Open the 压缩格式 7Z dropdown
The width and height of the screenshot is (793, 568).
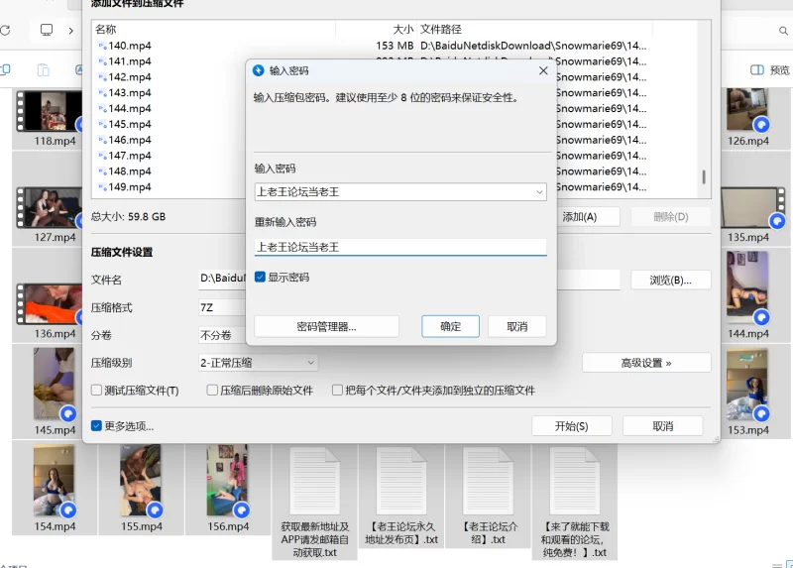[222, 307]
